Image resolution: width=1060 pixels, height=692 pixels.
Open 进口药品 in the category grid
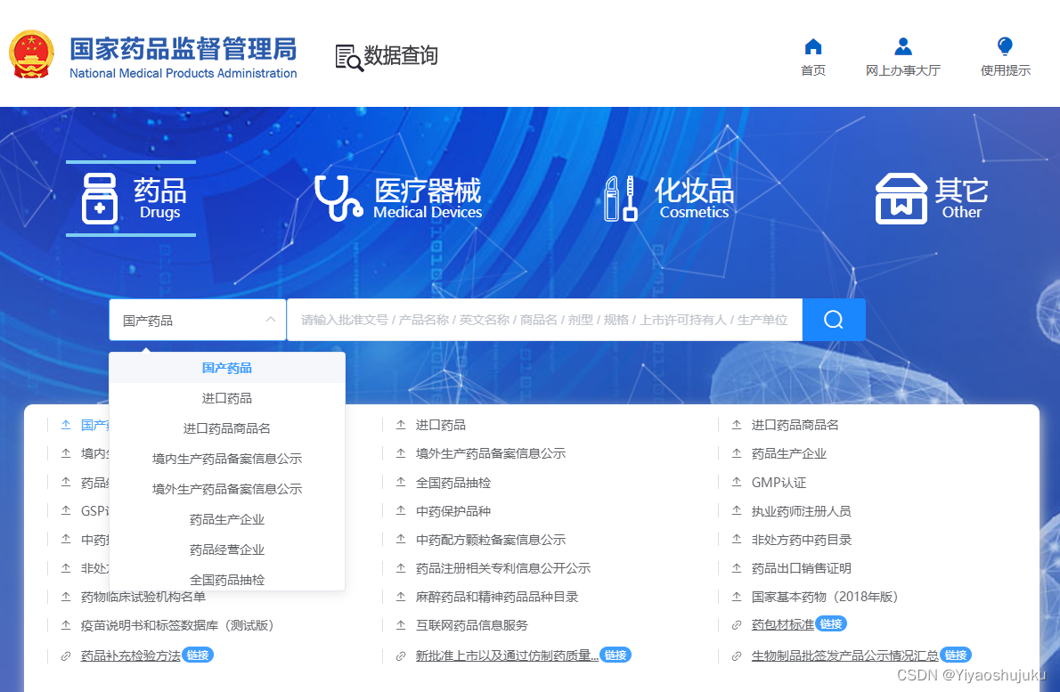(441, 425)
